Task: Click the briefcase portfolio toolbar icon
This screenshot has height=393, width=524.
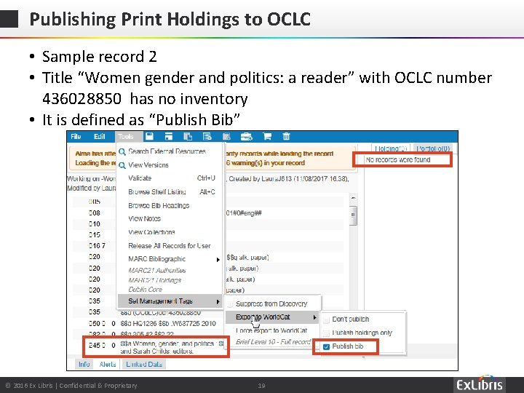Action: (247, 136)
